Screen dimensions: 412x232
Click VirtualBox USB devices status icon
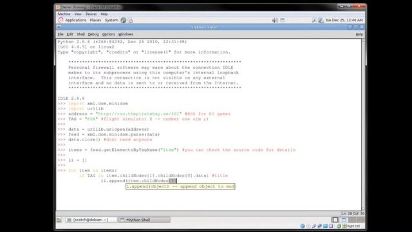(314, 226)
